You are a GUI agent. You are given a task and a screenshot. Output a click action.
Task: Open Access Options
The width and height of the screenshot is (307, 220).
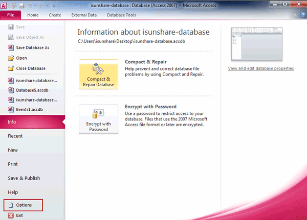(23, 205)
